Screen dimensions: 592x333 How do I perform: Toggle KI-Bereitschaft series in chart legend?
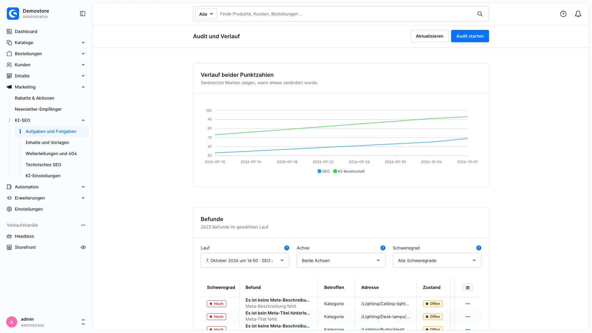click(349, 171)
